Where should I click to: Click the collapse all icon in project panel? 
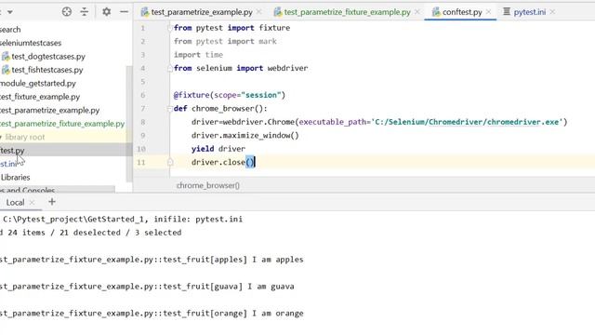tap(85, 12)
